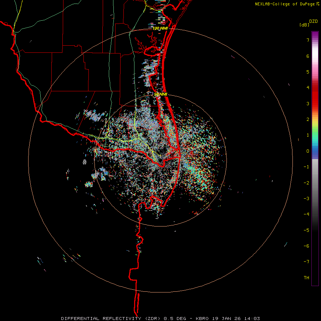
Task: Click the 1 value on the color scale
Action: tap(308, 135)
